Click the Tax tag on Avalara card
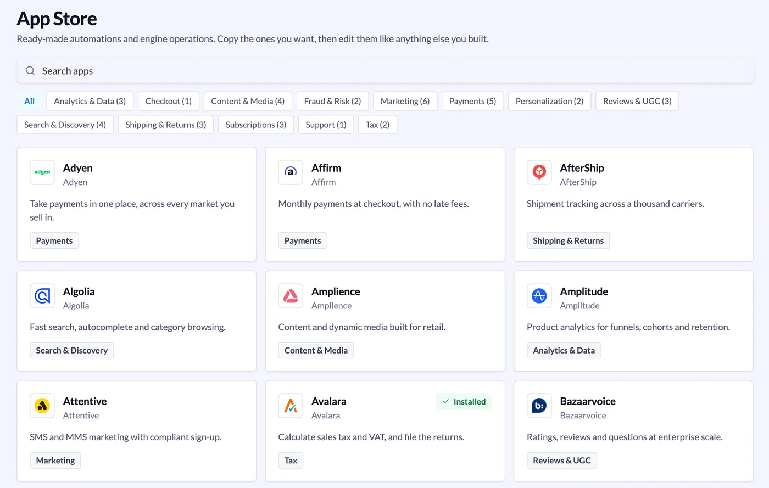This screenshot has height=488, width=769. pos(291,460)
